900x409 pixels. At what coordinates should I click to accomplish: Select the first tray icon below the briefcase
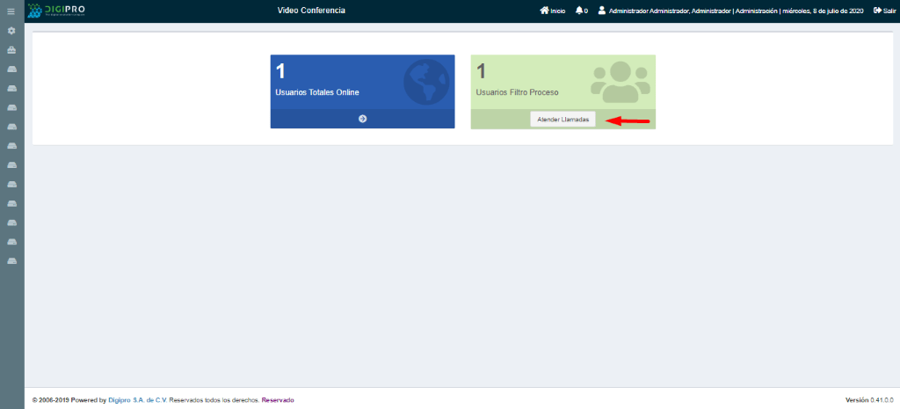(11, 69)
